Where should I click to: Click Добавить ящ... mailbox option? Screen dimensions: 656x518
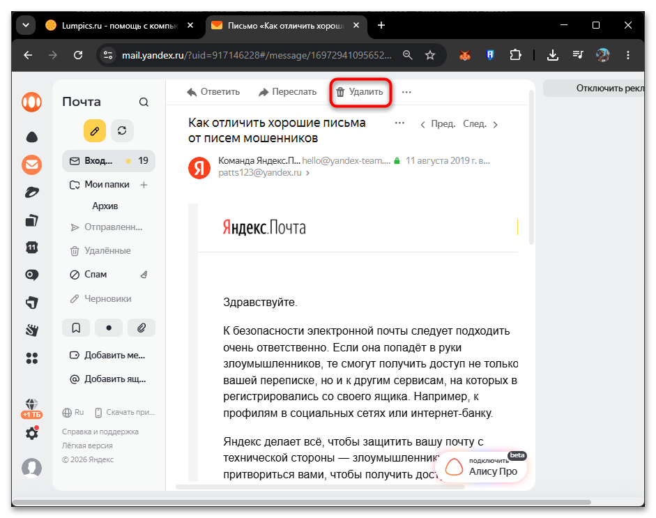109,379
